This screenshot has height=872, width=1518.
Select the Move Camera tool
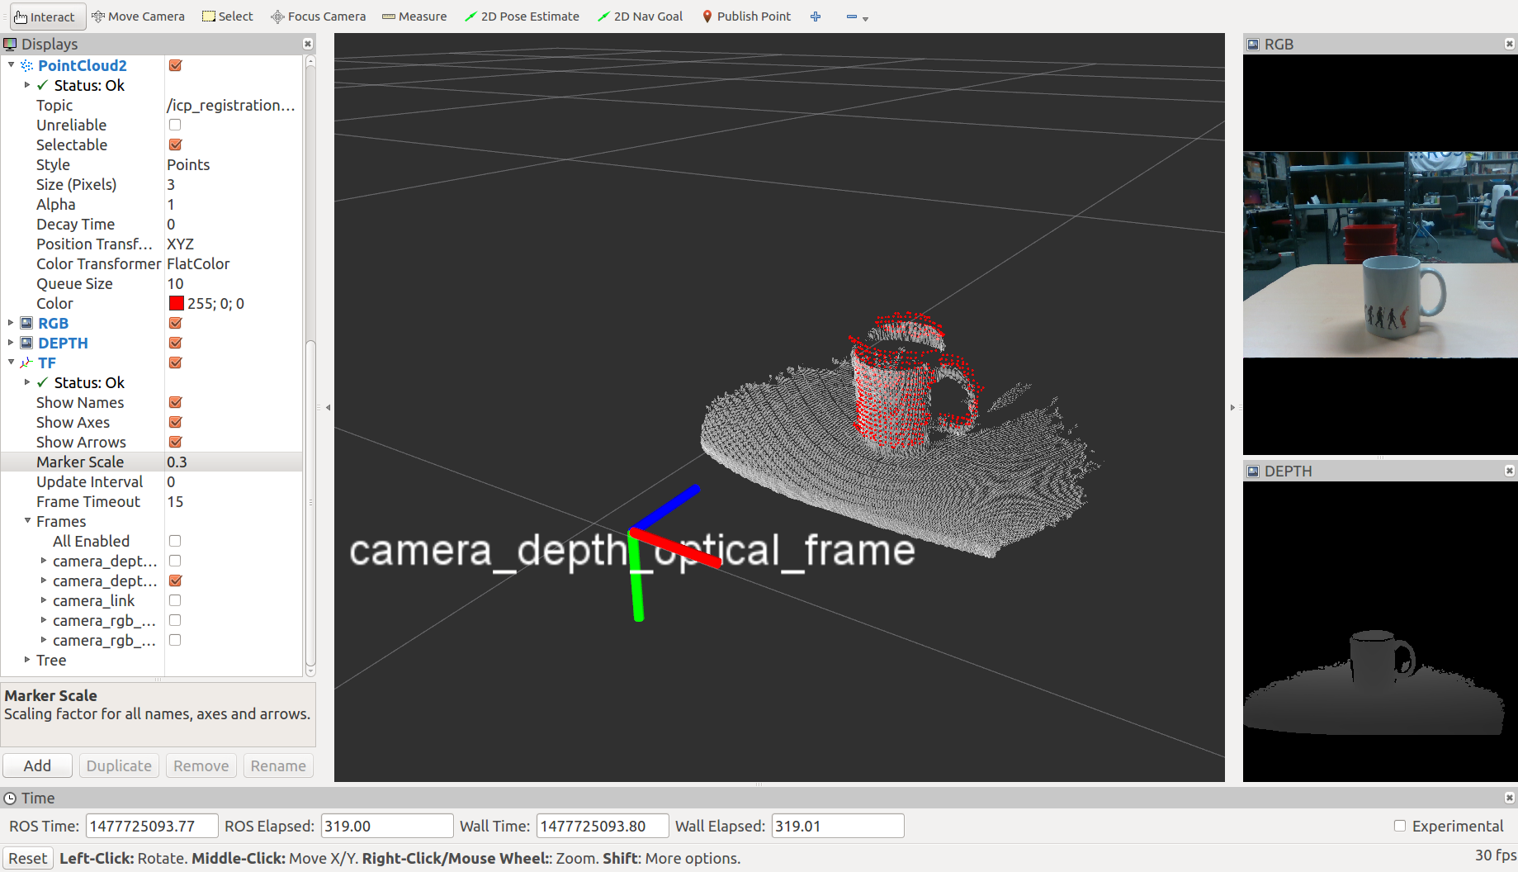coord(138,17)
